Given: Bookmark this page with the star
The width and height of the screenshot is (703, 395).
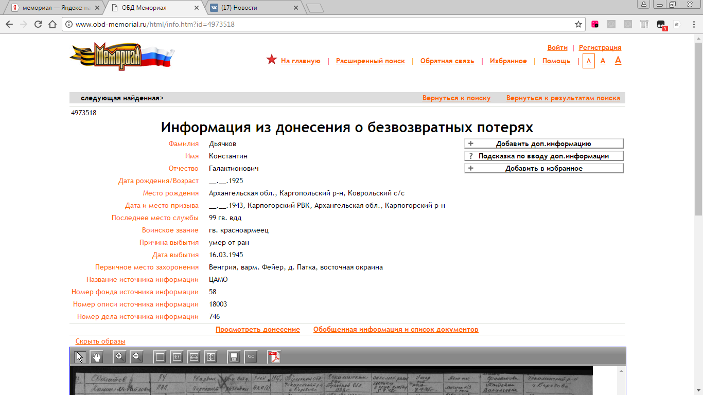Looking at the screenshot, I should tap(578, 24).
